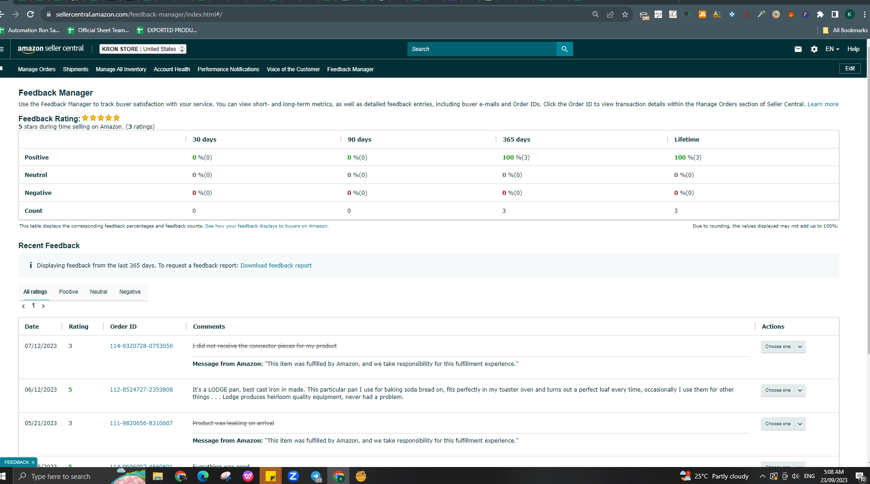This screenshot has height=484, width=870.
Task: Open Manage Orders menu item
Action: pyautogui.click(x=37, y=69)
